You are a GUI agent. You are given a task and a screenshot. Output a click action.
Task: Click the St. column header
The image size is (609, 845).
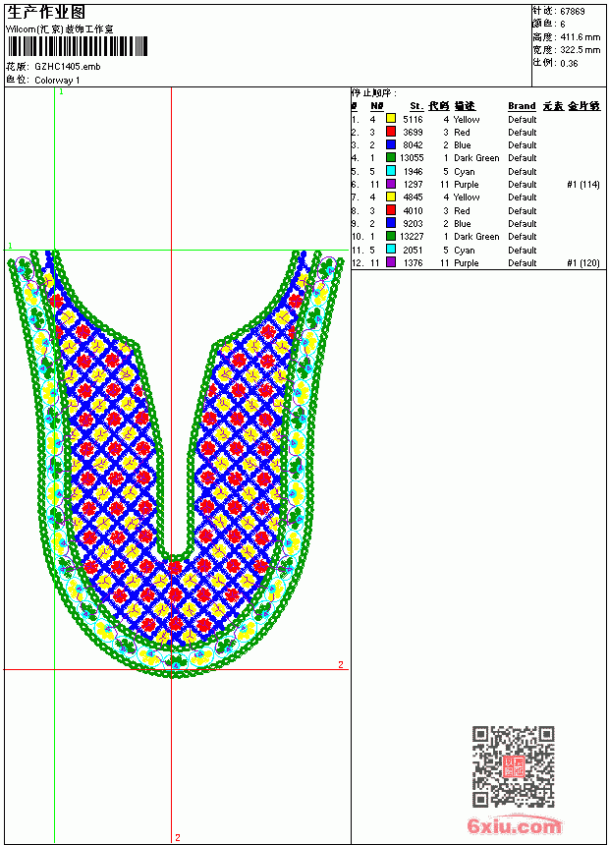(416, 106)
